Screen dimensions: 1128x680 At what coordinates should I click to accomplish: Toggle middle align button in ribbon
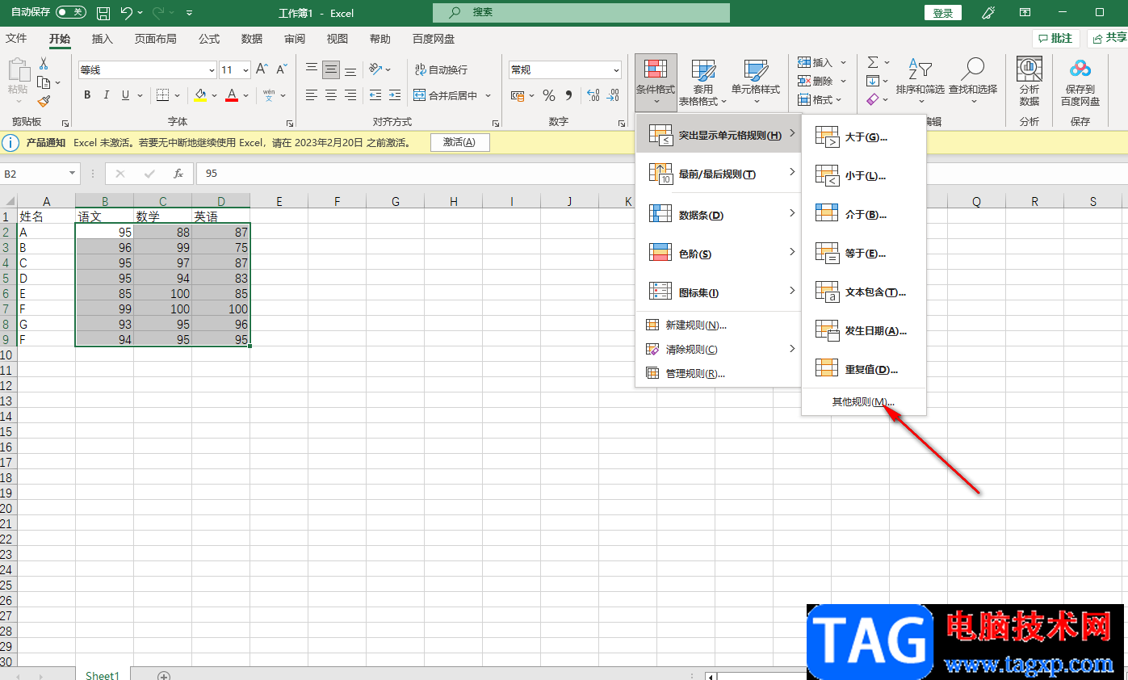[331, 69]
